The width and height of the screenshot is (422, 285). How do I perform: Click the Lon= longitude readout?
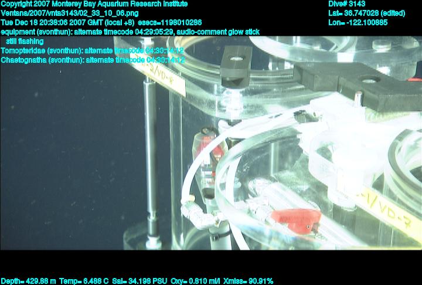[x=359, y=23]
